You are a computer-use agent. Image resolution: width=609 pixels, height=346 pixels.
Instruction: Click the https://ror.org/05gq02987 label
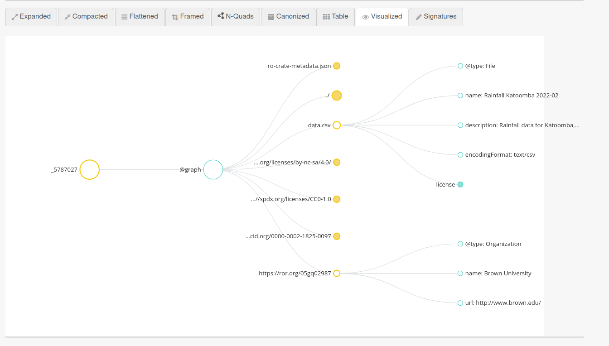[x=295, y=274]
